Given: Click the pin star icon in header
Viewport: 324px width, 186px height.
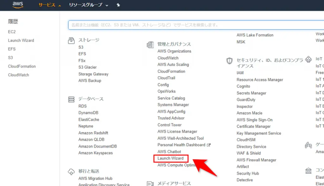Looking at the screenshot, I should 118,5.
